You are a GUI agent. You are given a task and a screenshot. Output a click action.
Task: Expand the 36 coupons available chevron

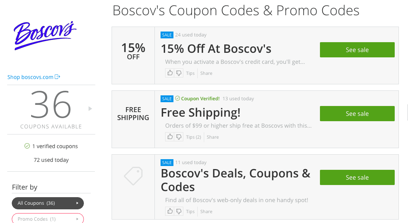[x=90, y=108]
